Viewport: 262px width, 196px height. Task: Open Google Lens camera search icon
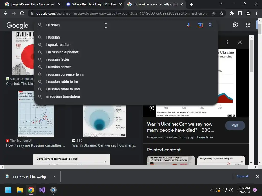pos(200,25)
